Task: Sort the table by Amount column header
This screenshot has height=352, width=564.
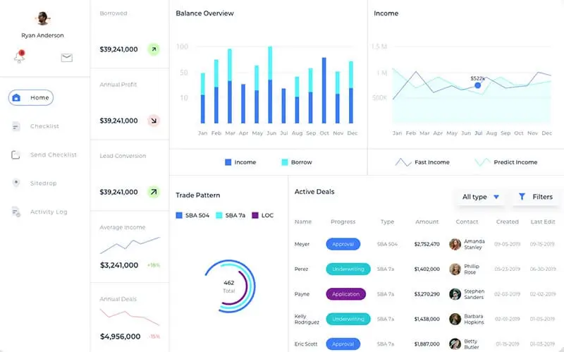Action: coord(427,221)
